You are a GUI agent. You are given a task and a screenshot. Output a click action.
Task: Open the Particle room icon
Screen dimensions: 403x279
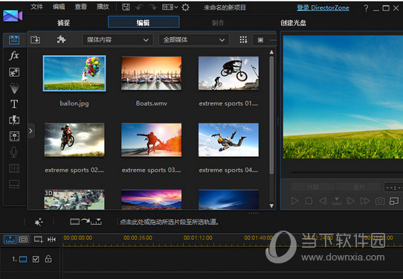[14, 88]
